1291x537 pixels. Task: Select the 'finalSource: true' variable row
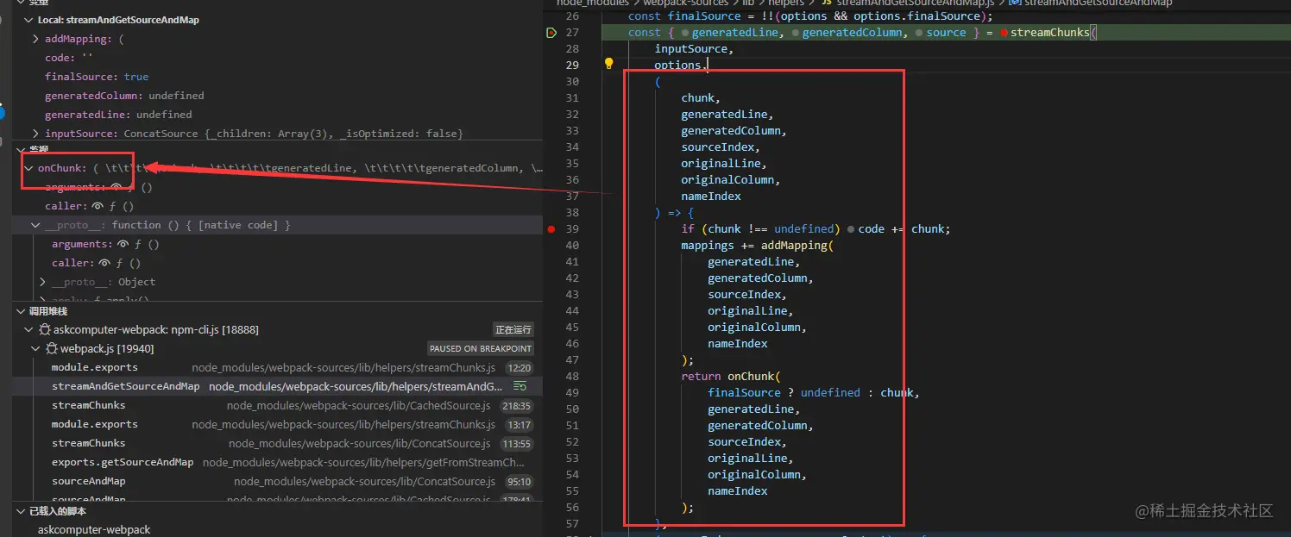tap(277, 77)
